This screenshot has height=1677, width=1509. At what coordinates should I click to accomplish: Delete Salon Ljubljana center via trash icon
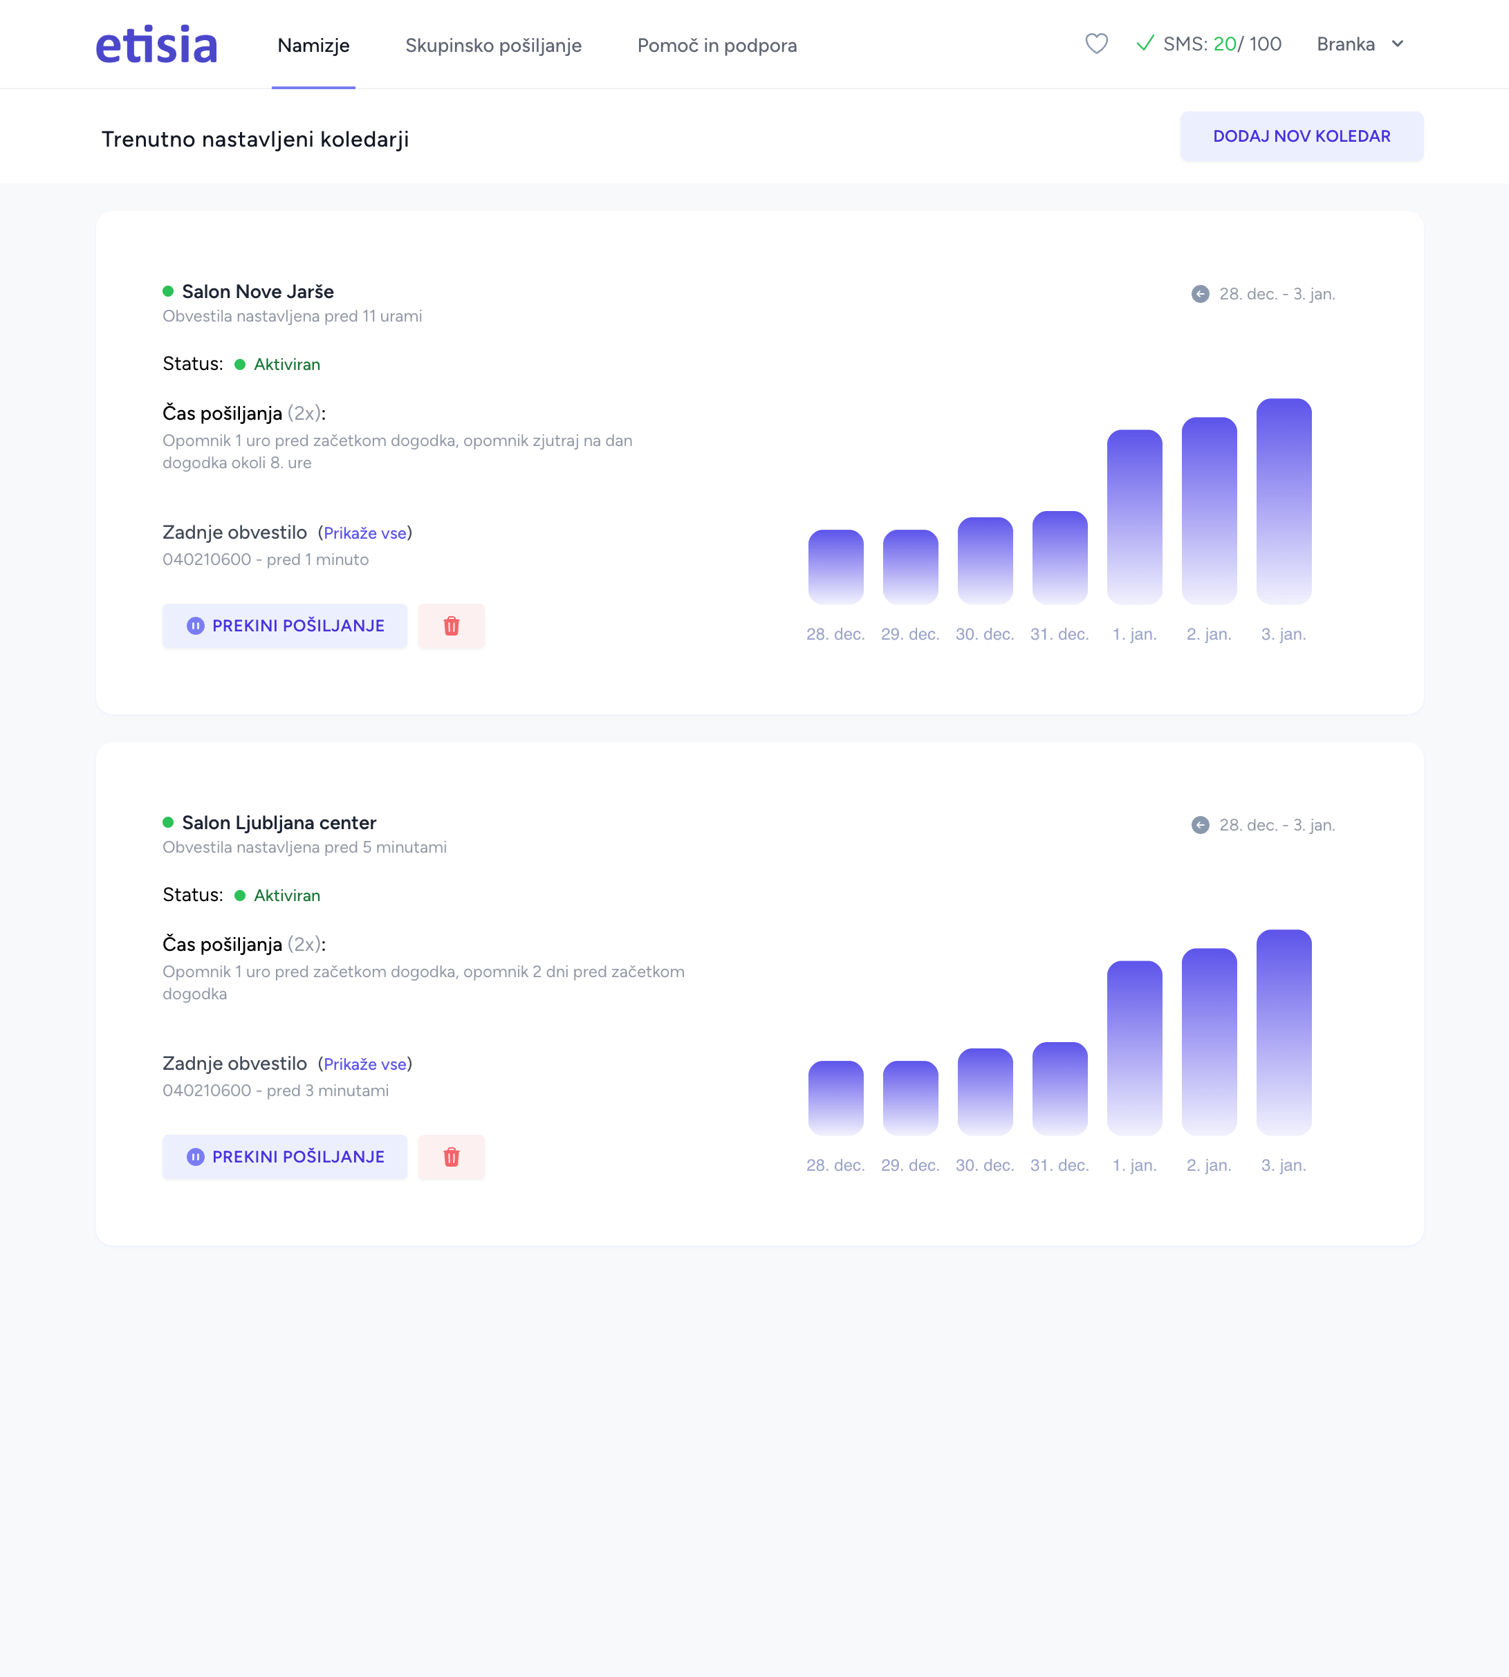[451, 1156]
